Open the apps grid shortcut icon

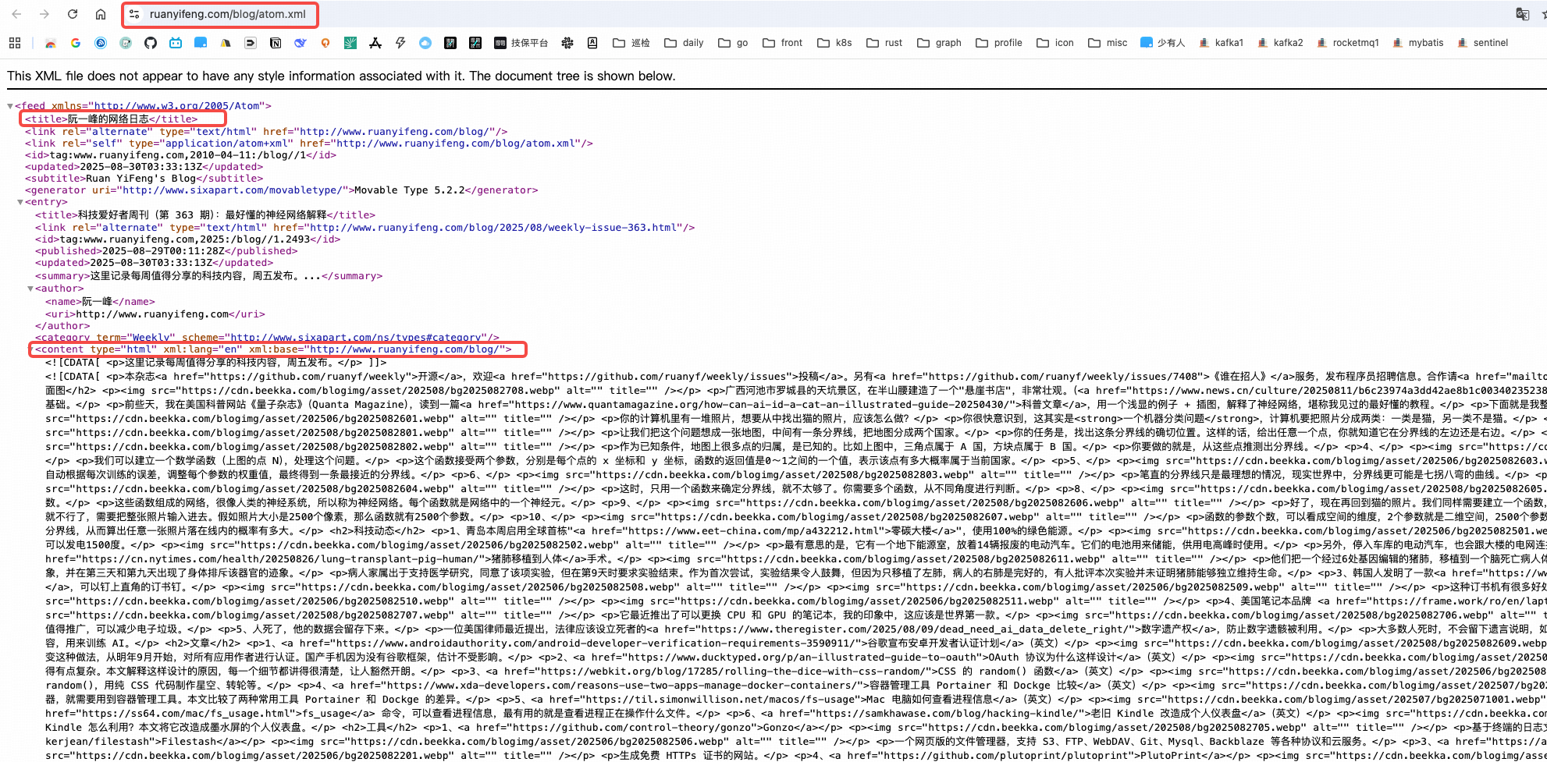[15, 43]
